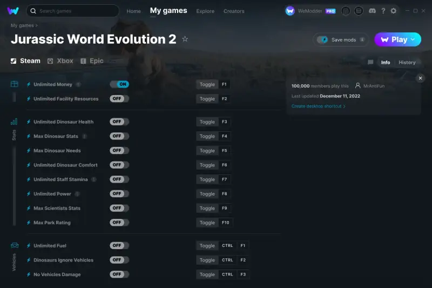Image resolution: width=432 pixels, height=288 pixels.
Task: Click Create desktop shortcut link
Action: (x=318, y=106)
